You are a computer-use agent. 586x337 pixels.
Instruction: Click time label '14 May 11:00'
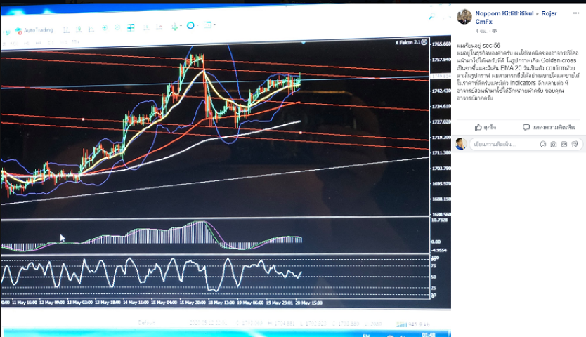136,303
